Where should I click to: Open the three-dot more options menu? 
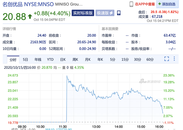174,59
